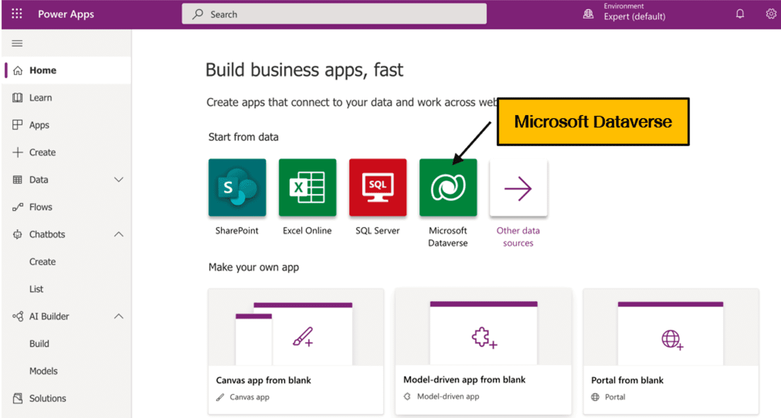The image size is (781, 418).
Task: Collapse the AI Builder section
Action: coord(119,316)
